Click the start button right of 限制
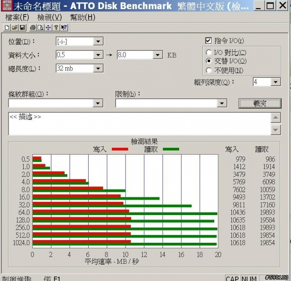Screen dimensions: 291x281 pos(260,103)
